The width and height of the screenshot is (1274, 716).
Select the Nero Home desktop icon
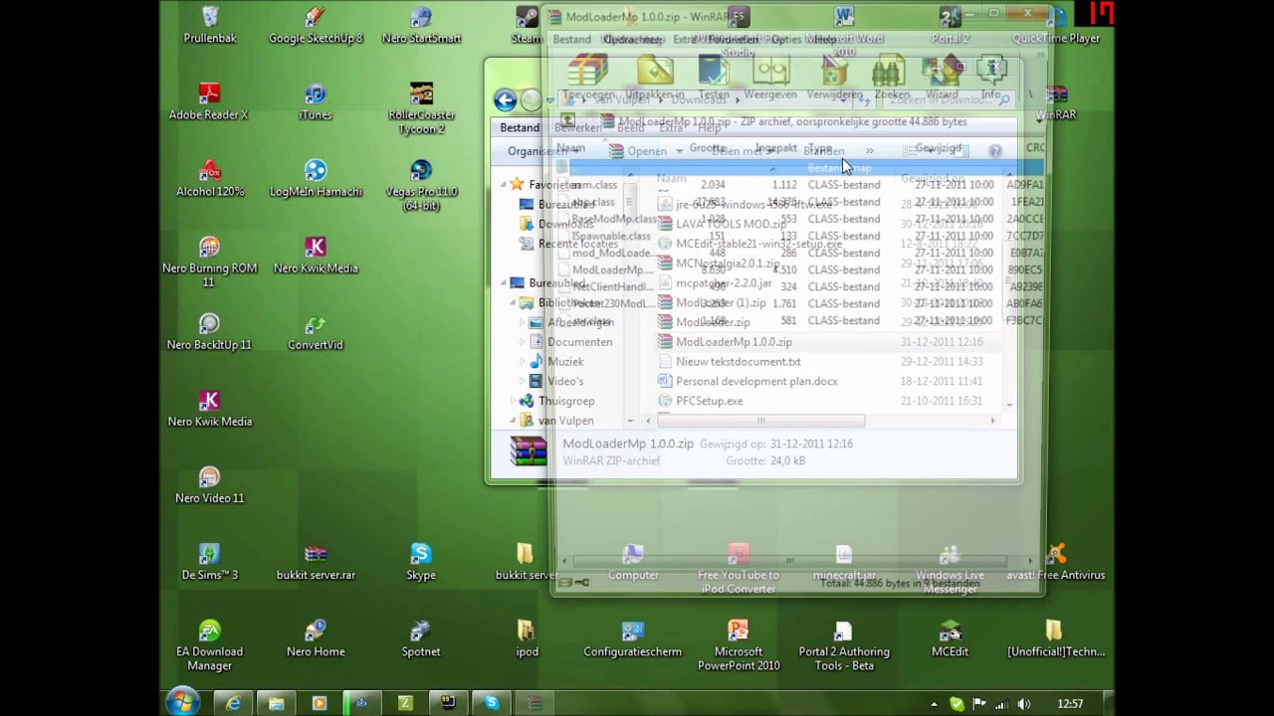pyautogui.click(x=316, y=638)
